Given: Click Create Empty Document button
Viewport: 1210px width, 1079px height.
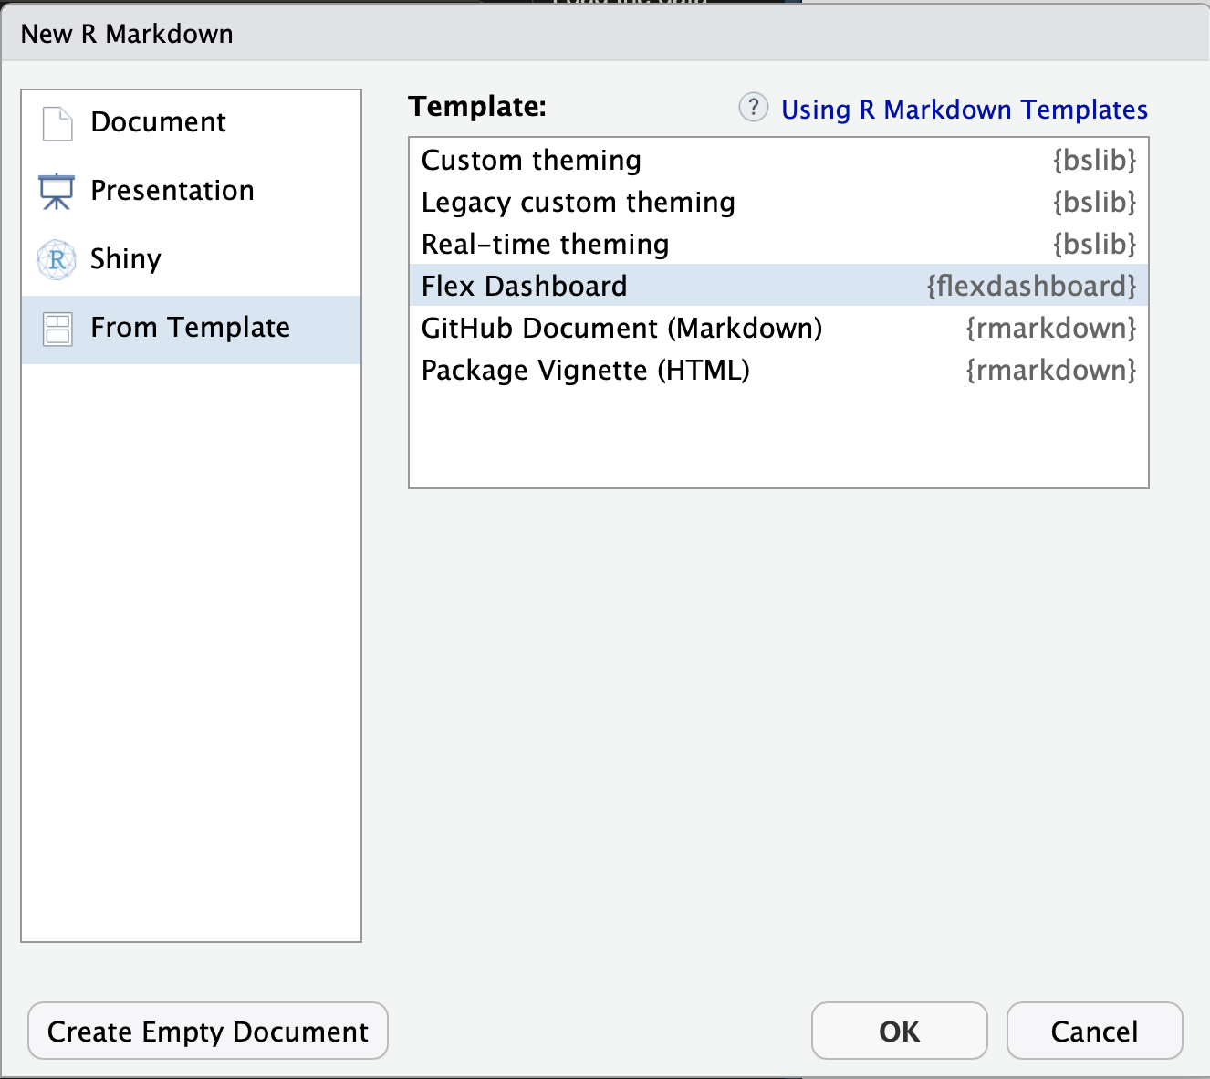Looking at the screenshot, I should 208,1031.
